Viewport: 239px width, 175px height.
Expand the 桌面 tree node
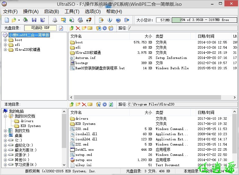click(5, 136)
